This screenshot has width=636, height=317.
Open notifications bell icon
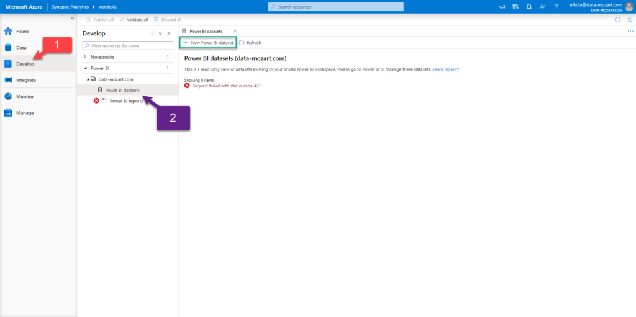tap(529, 7)
